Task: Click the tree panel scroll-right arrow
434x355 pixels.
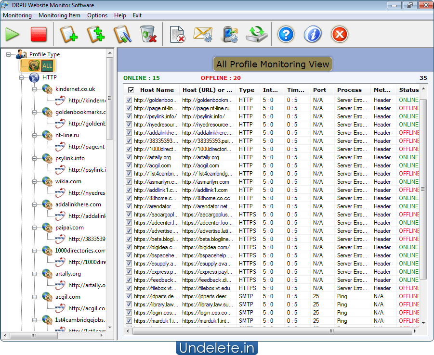Action: (x=102, y=335)
